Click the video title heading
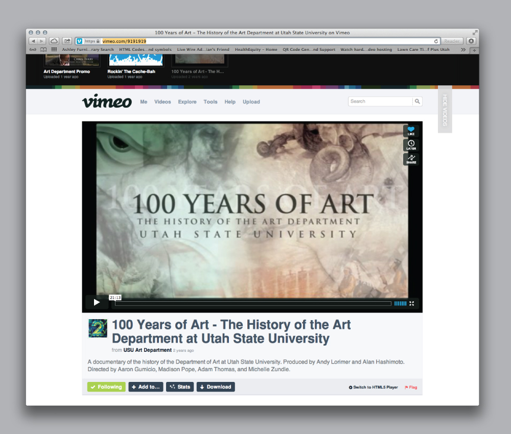The width and height of the screenshot is (511, 434). click(x=231, y=331)
